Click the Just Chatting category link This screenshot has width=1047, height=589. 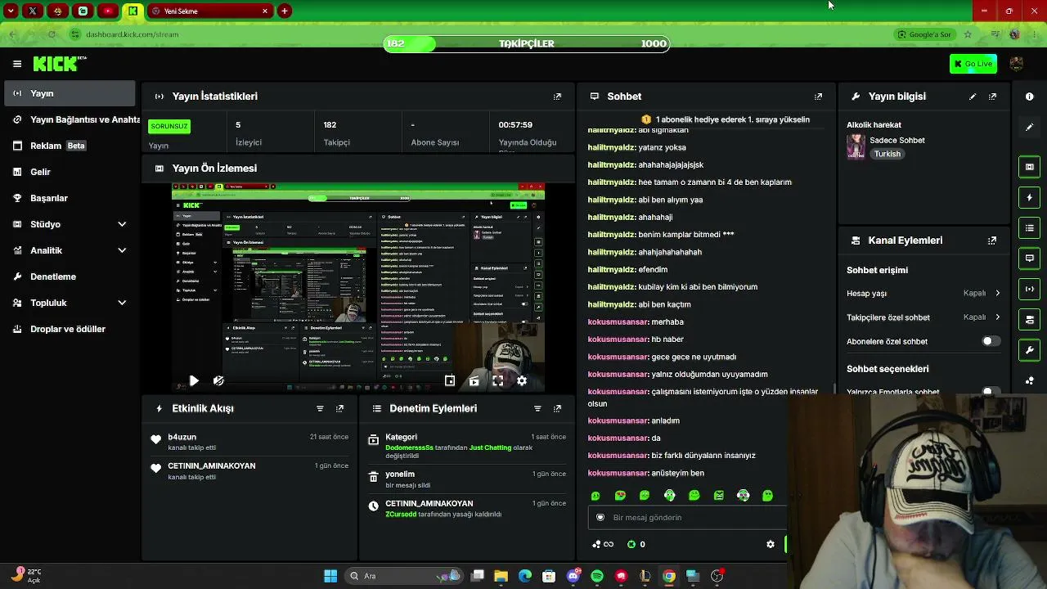(x=490, y=447)
